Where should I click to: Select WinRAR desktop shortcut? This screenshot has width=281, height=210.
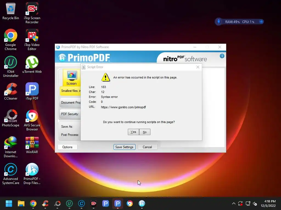[x=32, y=145]
